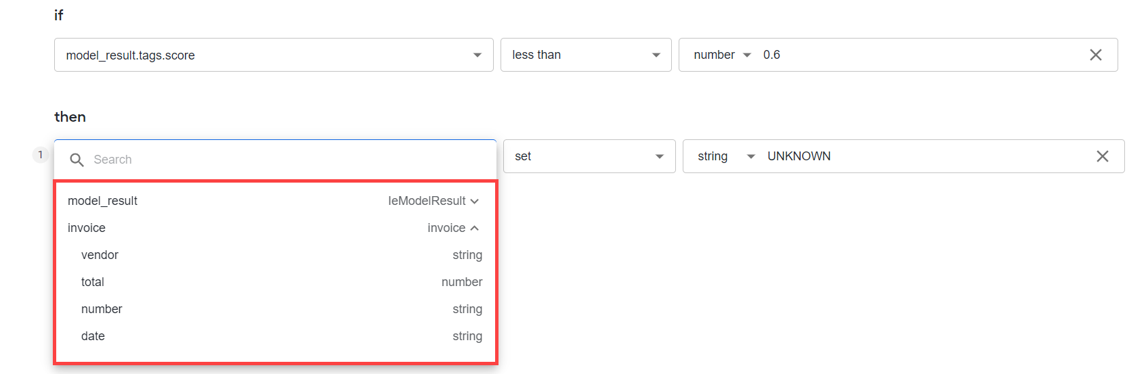Screen dimensions: 1146x374
Task: Clear the 0.6 condition value with X
Action: coord(1095,55)
